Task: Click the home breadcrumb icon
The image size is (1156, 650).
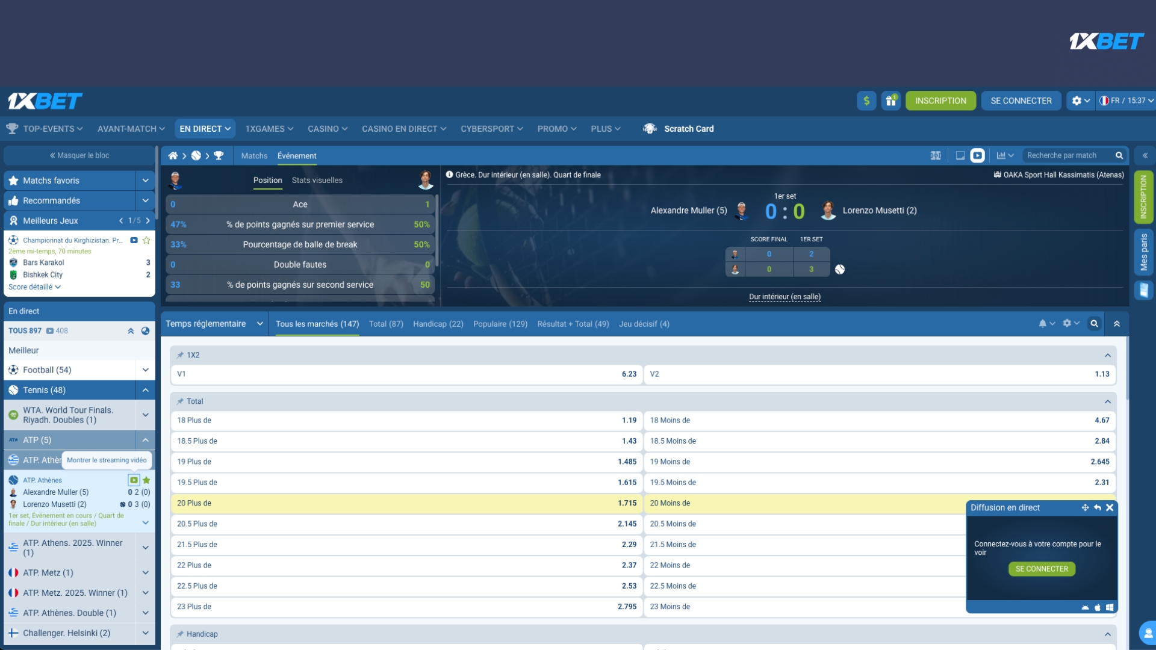Action: (173, 156)
